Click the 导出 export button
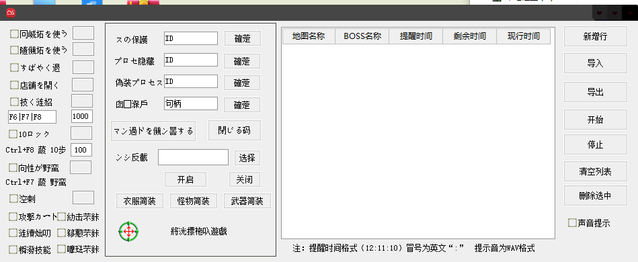Image resolution: width=638 pixels, height=262 pixels. click(x=595, y=92)
